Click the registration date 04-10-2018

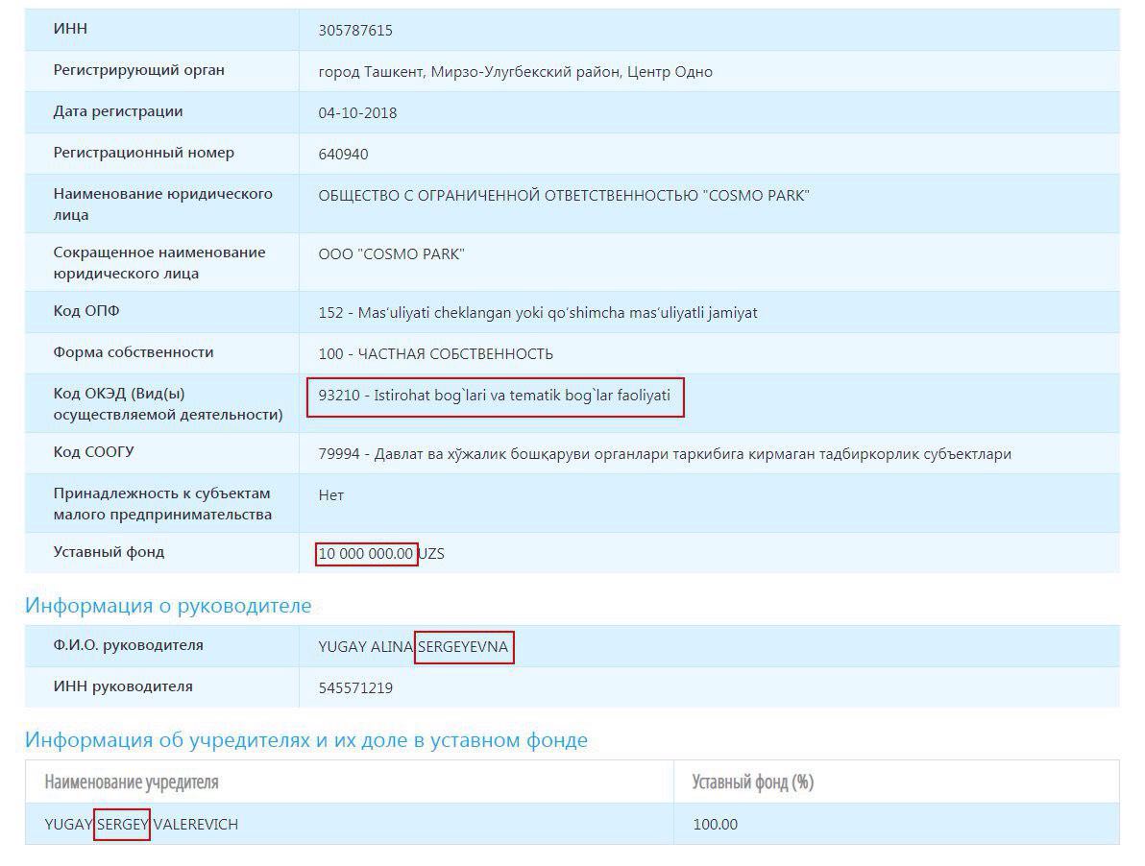pyautogui.click(x=357, y=113)
